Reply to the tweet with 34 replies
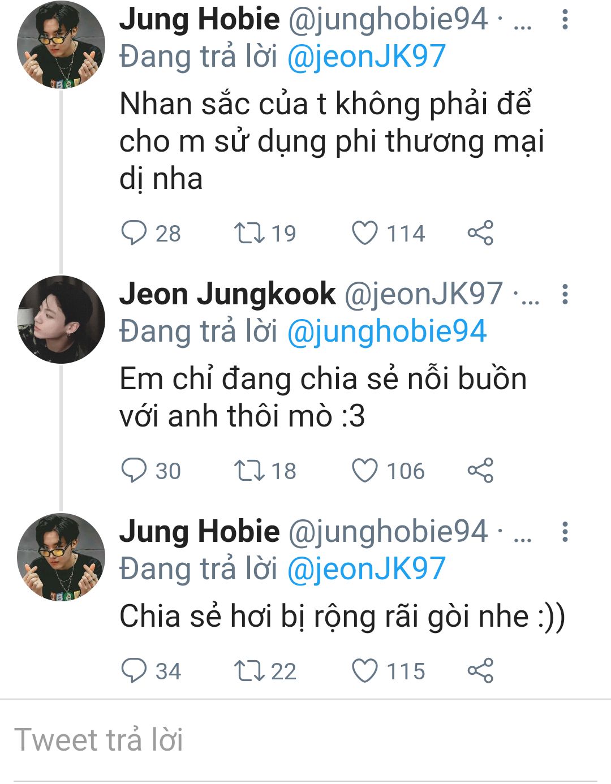The height and width of the screenshot is (784, 611). click(134, 670)
